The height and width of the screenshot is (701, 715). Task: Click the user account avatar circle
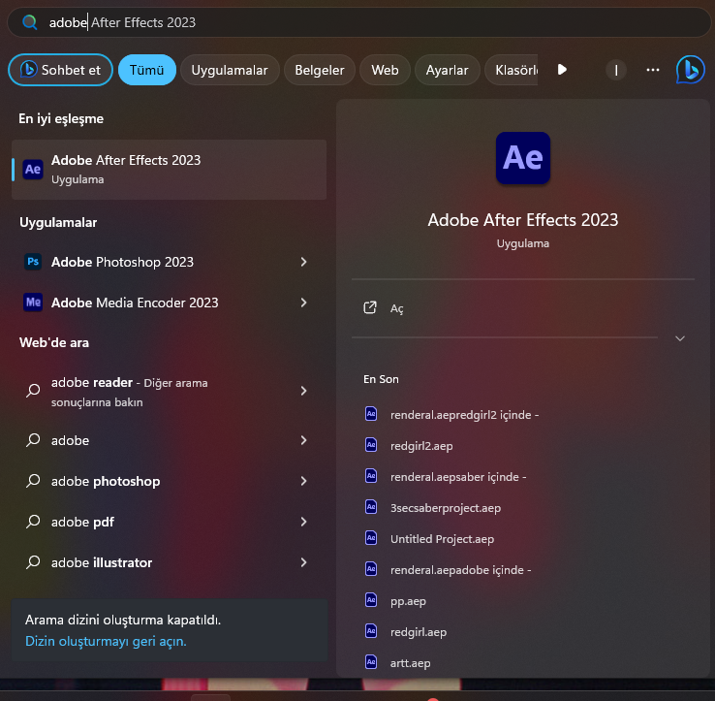(615, 70)
